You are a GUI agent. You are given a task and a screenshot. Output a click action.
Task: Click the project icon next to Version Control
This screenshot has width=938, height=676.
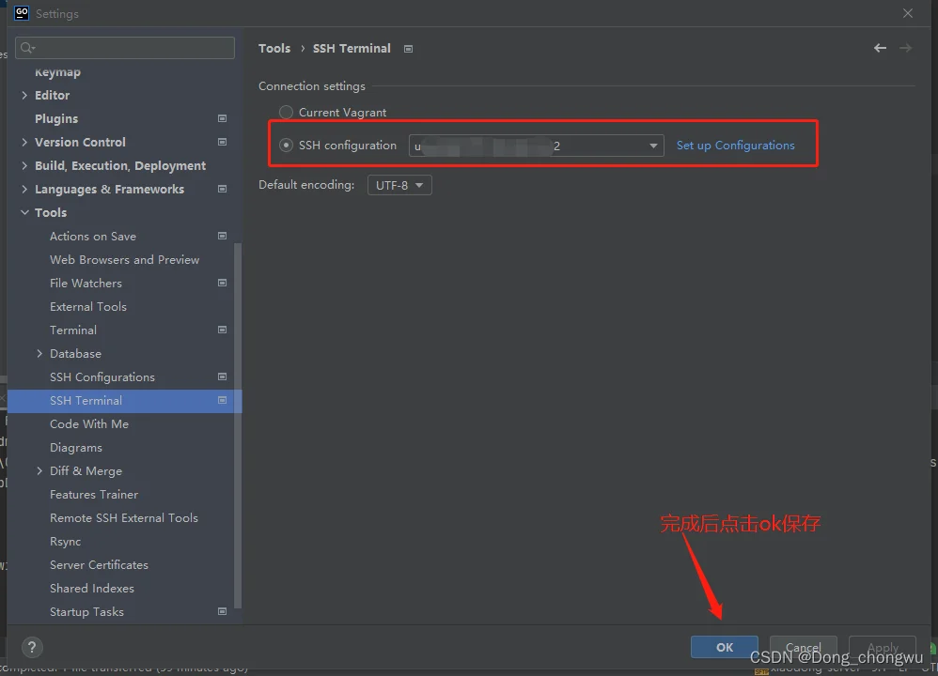pyautogui.click(x=222, y=142)
